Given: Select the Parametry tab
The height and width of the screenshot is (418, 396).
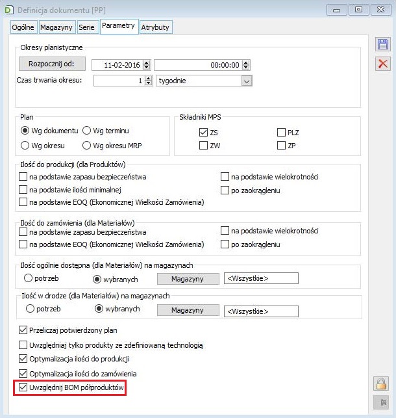Looking at the screenshot, I should tap(119, 26).
